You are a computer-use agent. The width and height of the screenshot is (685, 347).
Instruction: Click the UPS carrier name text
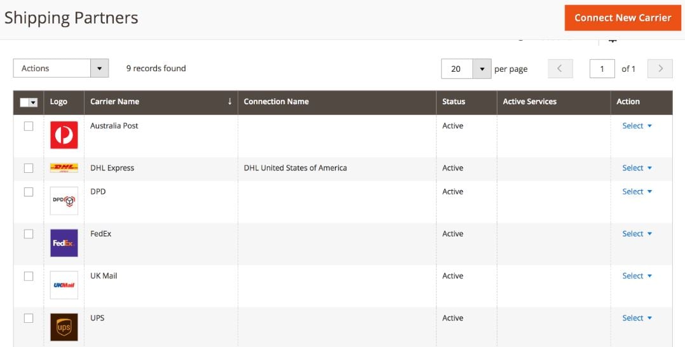tap(97, 318)
